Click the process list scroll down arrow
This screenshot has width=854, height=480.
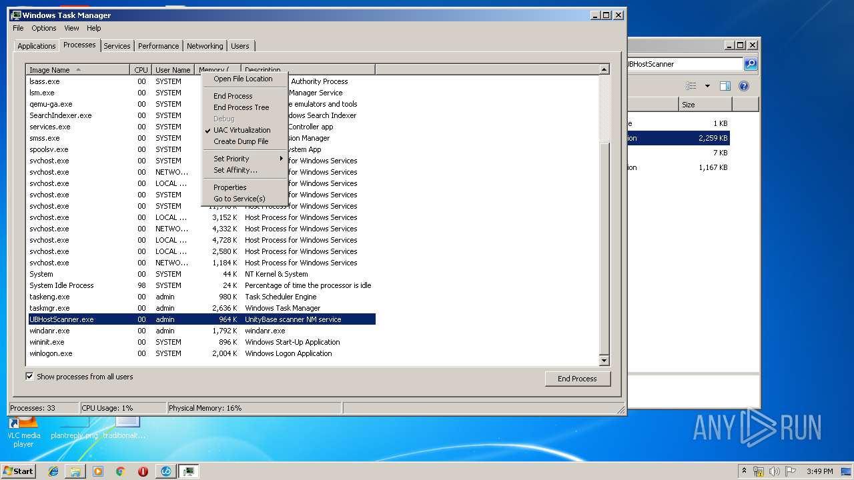coord(604,361)
